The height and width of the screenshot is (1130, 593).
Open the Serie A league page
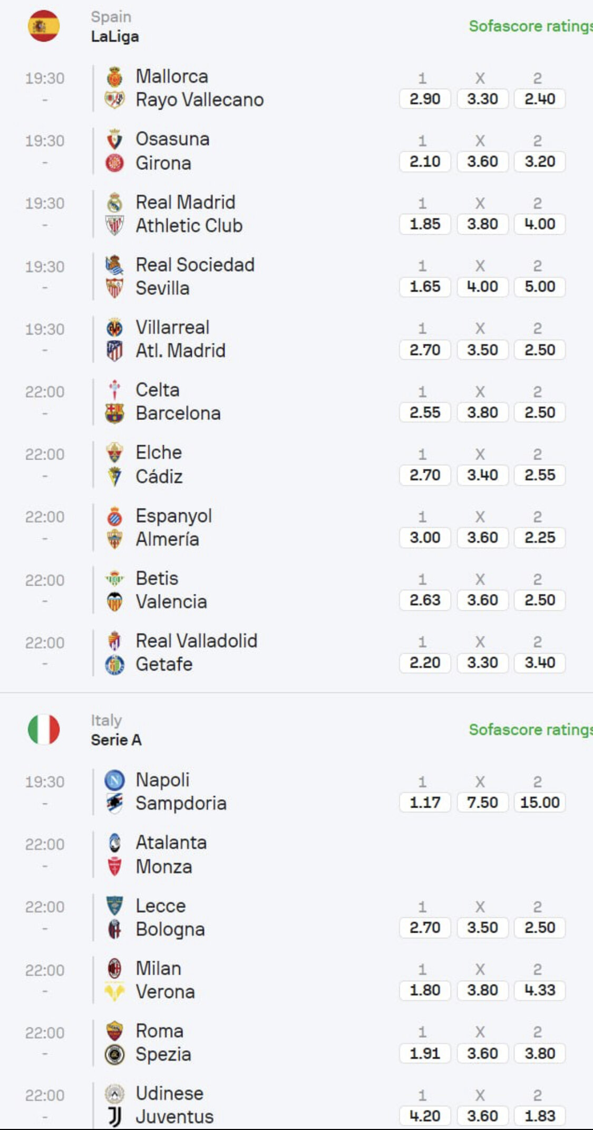[116, 740]
